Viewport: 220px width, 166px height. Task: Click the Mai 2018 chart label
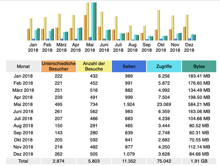[x=90, y=47]
